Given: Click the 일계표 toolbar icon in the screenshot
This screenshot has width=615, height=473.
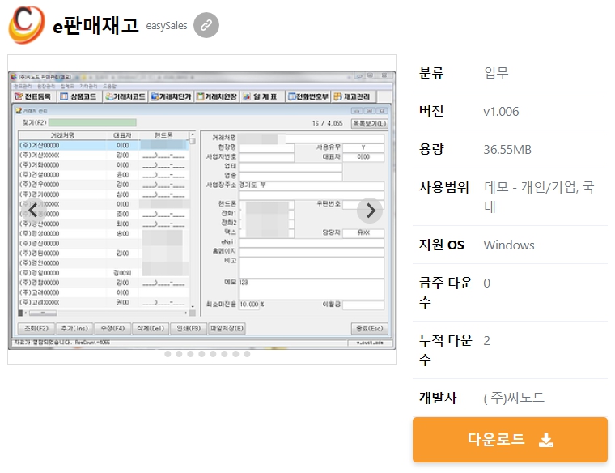Looking at the screenshot, I should 262,96.
